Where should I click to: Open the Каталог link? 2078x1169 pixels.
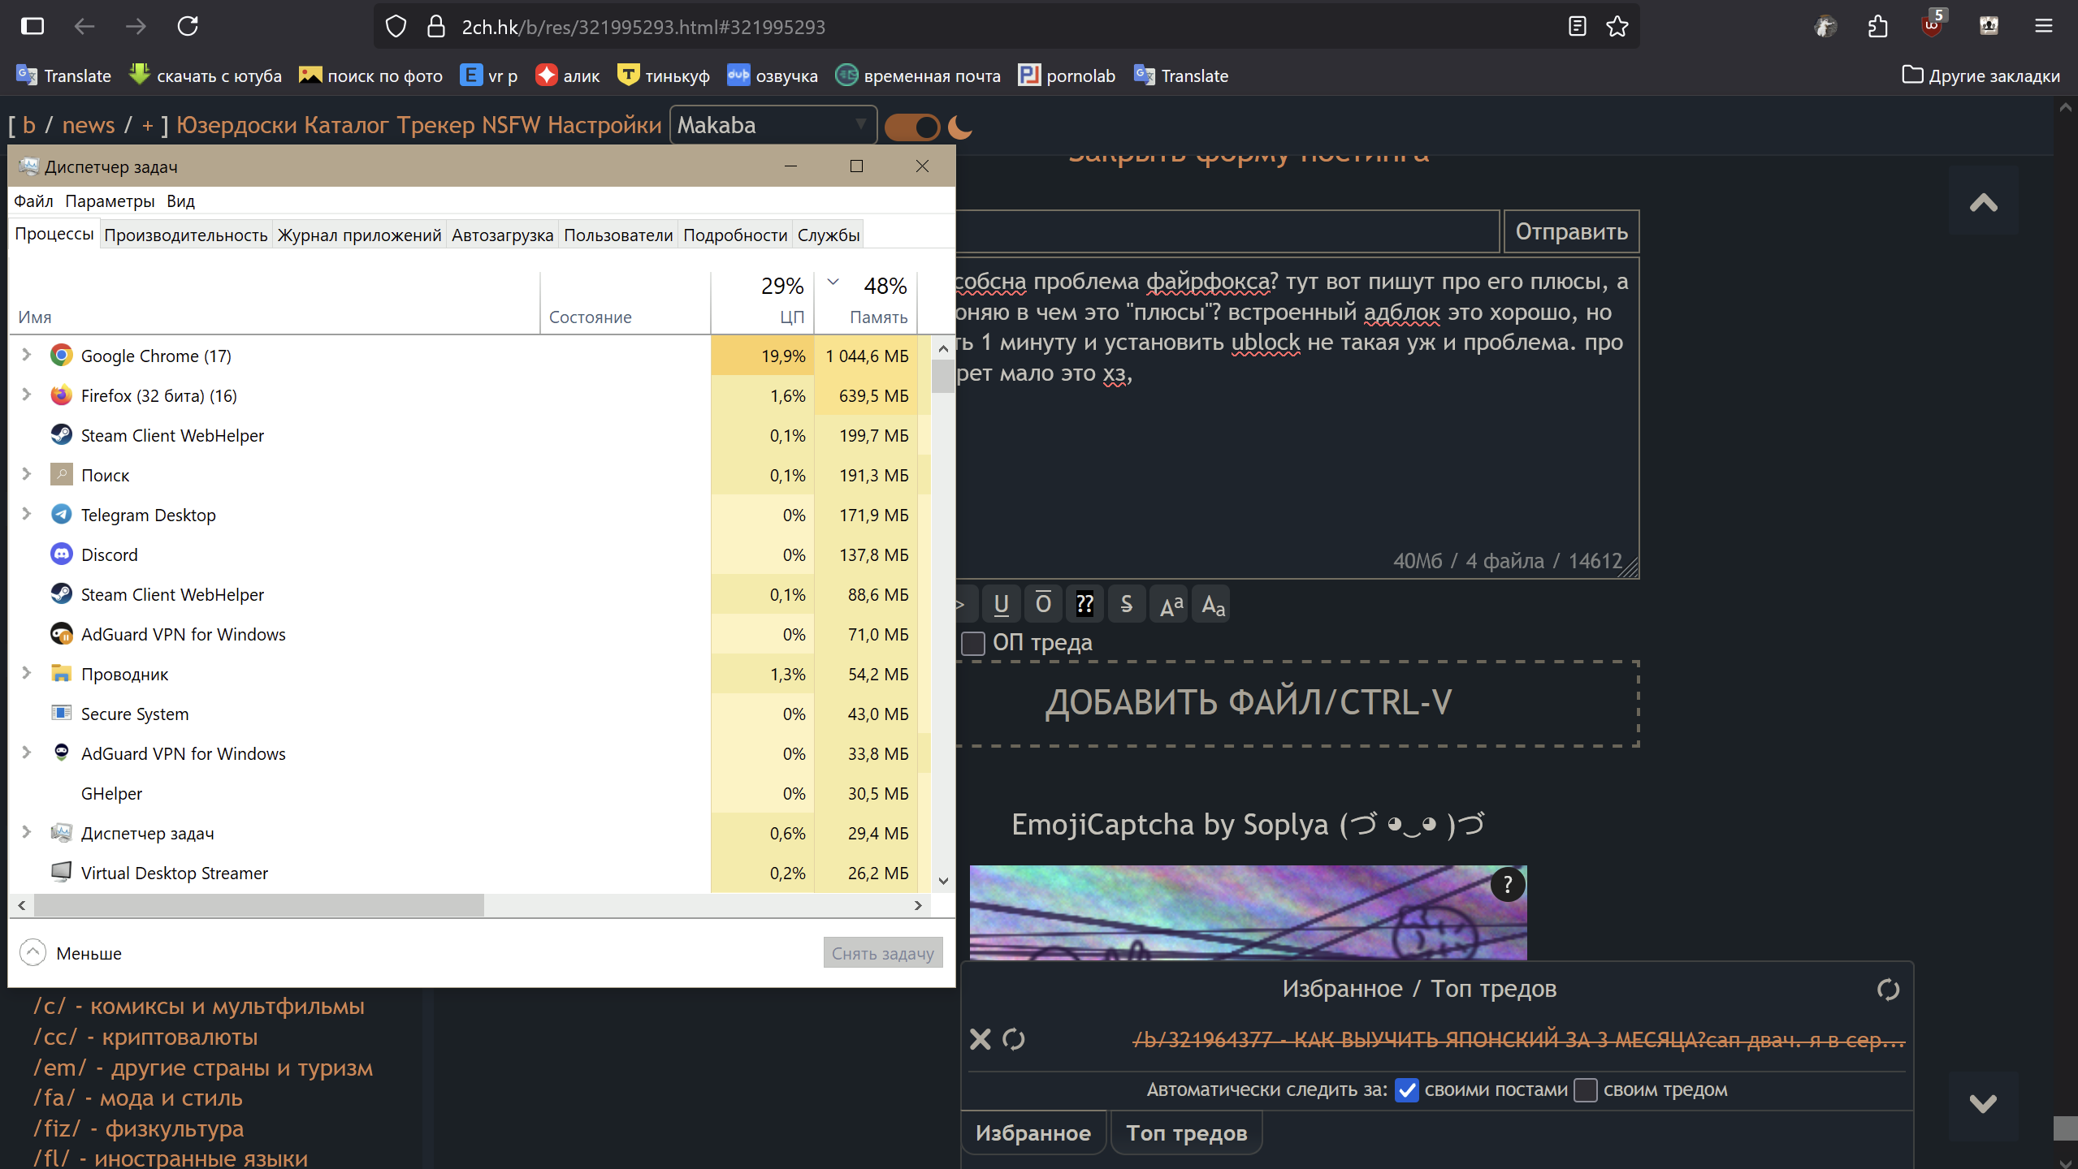pos(346,125)
